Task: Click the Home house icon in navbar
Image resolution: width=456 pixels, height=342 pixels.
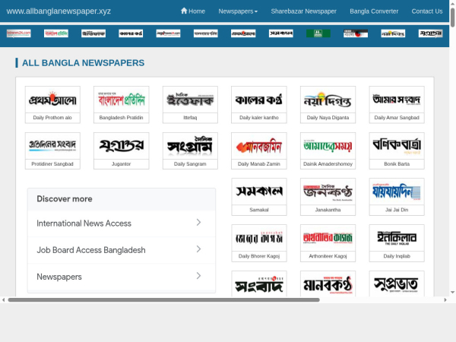Action: point(184,11)
